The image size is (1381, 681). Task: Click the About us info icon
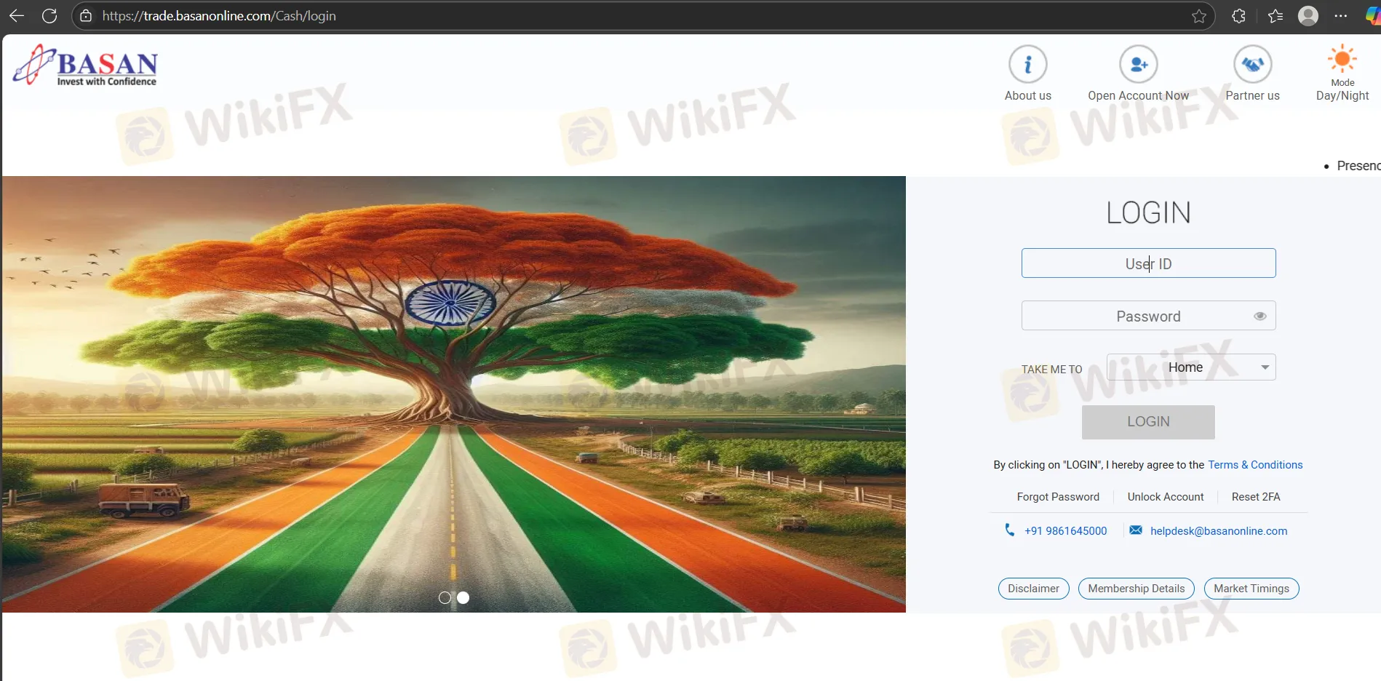point(1027,65)
